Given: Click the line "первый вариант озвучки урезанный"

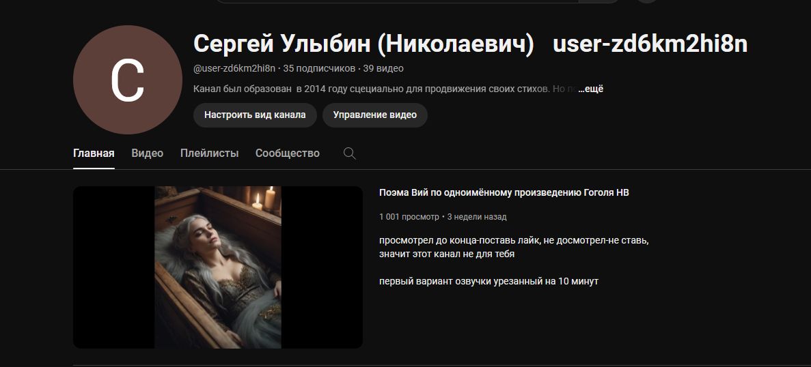Looking at the screenshot, I should click(x=489, y=281).
